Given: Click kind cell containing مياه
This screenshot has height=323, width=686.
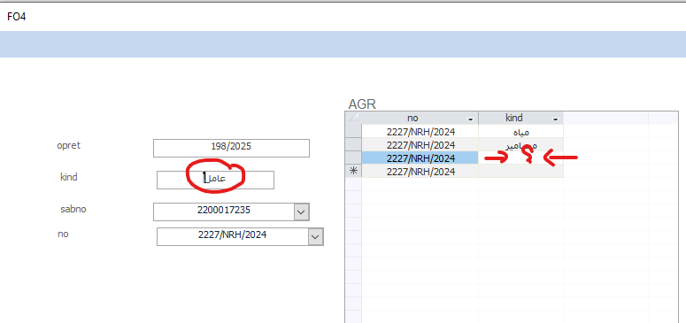Looking at the screenshot, I should 520,131.
